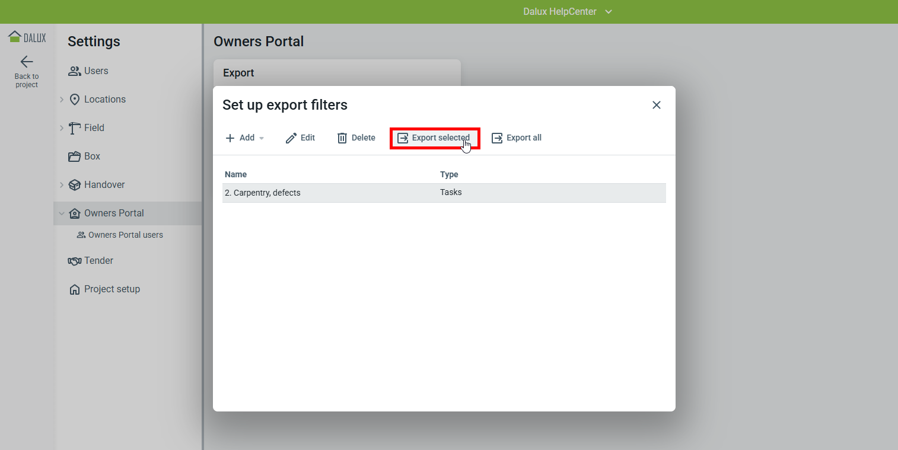Click the Set up export filters title
898x450 pixels.
coord(285,105)
